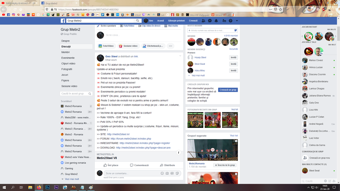Click the search icon in the group search box
This screenshot has width=340, height=191.
click(x=90, y=94)
